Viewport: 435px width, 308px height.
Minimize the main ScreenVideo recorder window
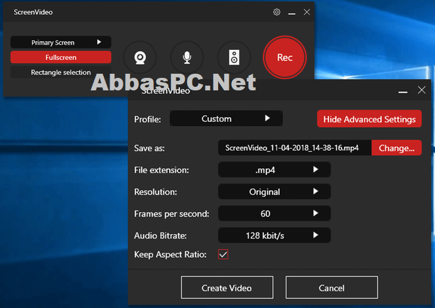(291, 12)
